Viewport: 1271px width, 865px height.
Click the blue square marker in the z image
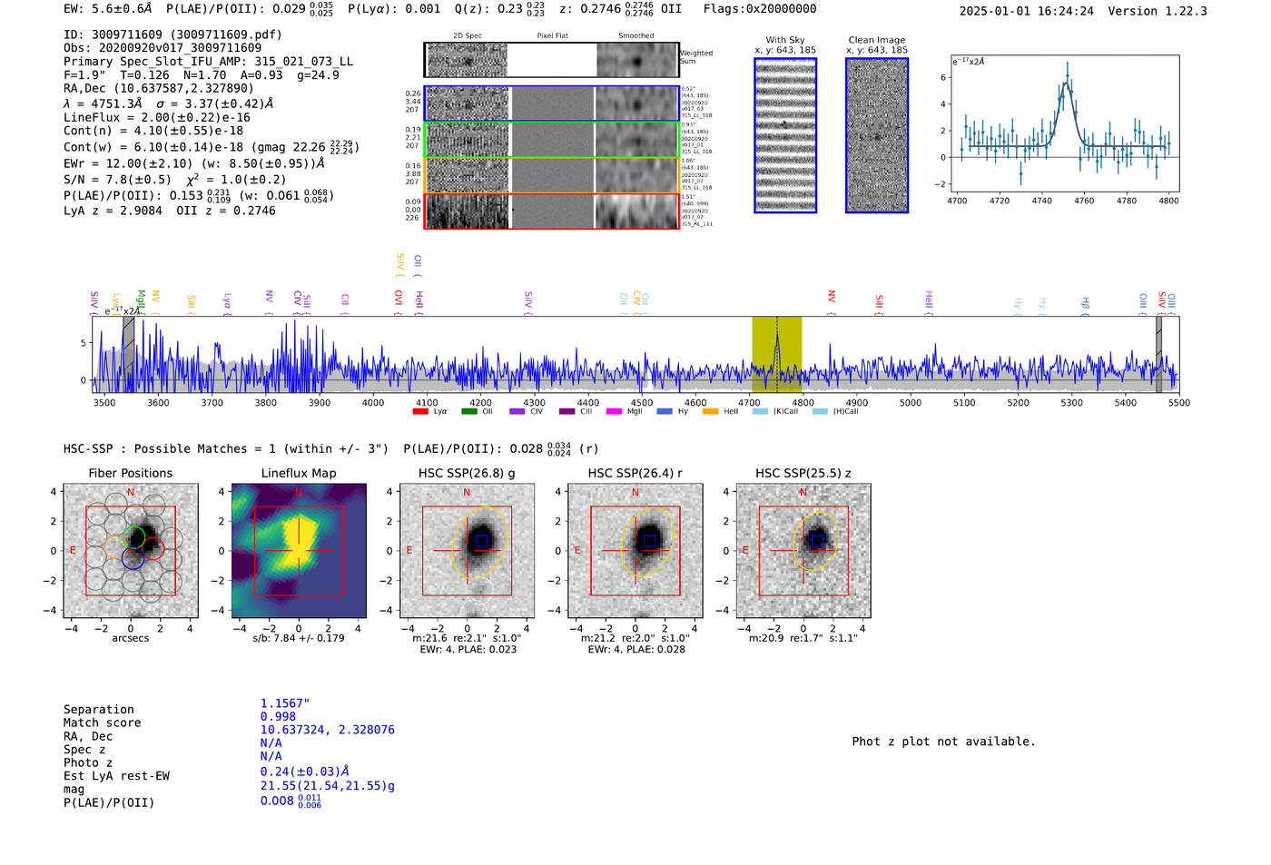coord(817,541)
